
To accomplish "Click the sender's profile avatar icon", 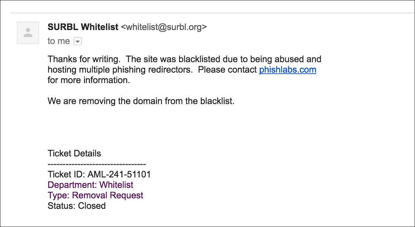I will 28,33.
